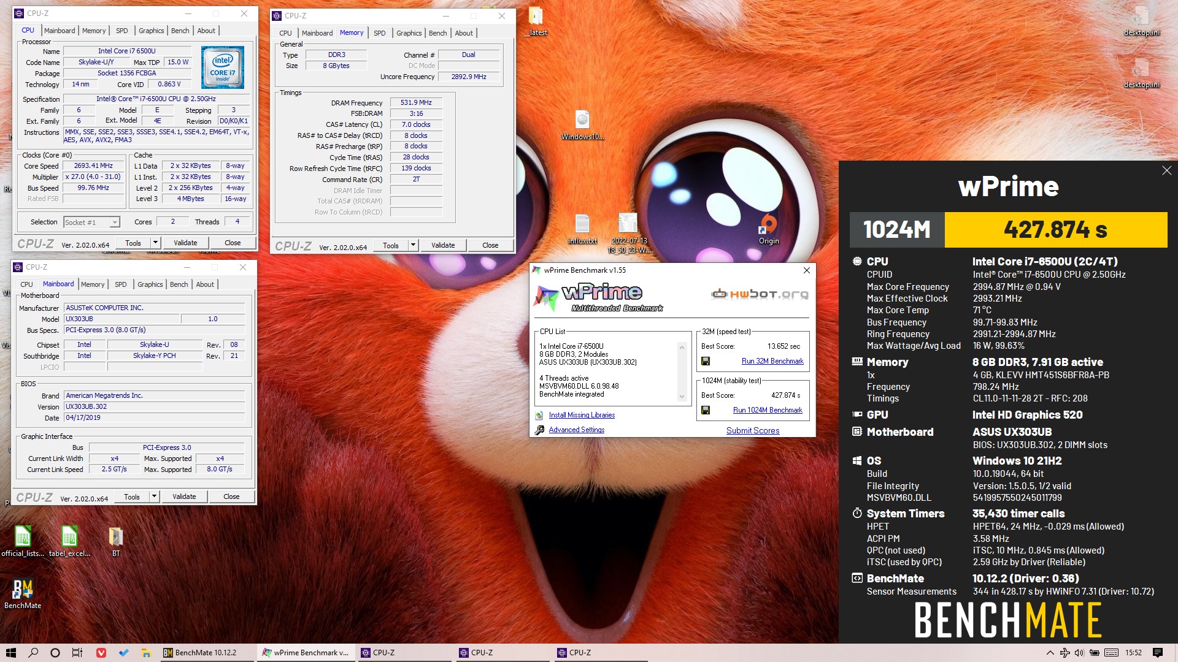Open About tab in the Memory CPU-Z window
Image resolution: width=1178 pixels, height=662 pixels.
[x=464, y=33]
